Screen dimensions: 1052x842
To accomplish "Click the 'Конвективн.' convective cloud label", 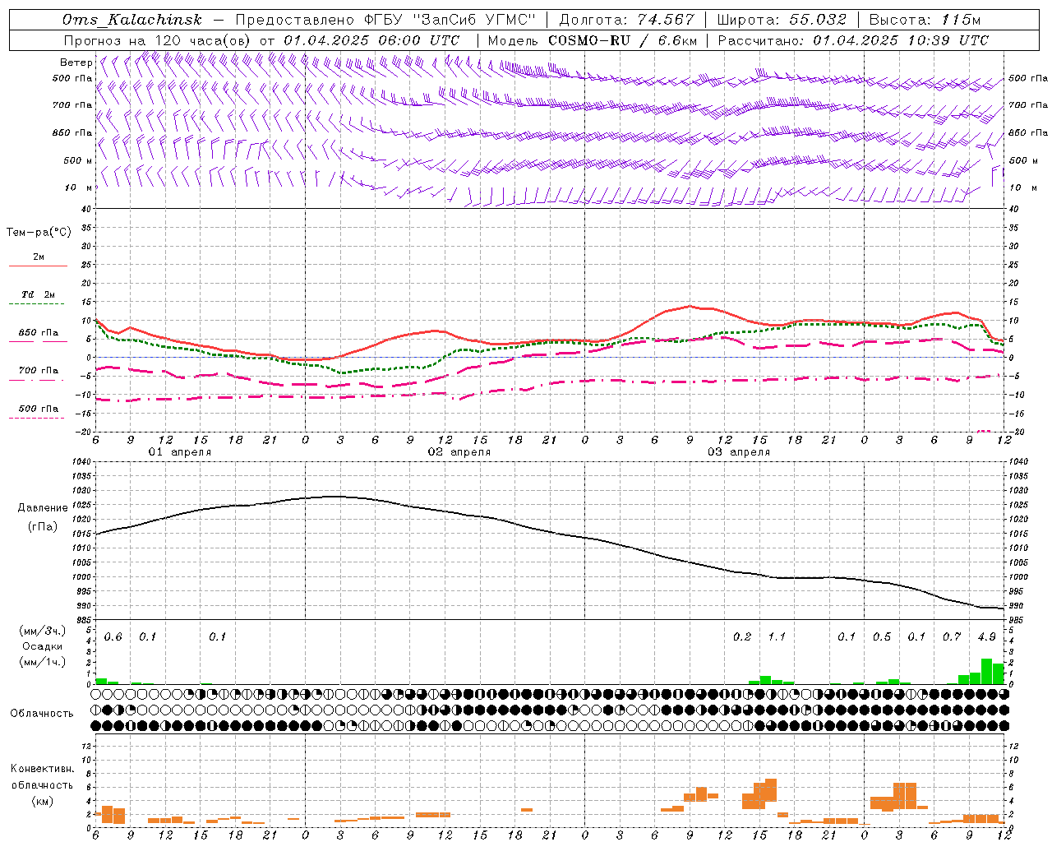I will (42, 769).
